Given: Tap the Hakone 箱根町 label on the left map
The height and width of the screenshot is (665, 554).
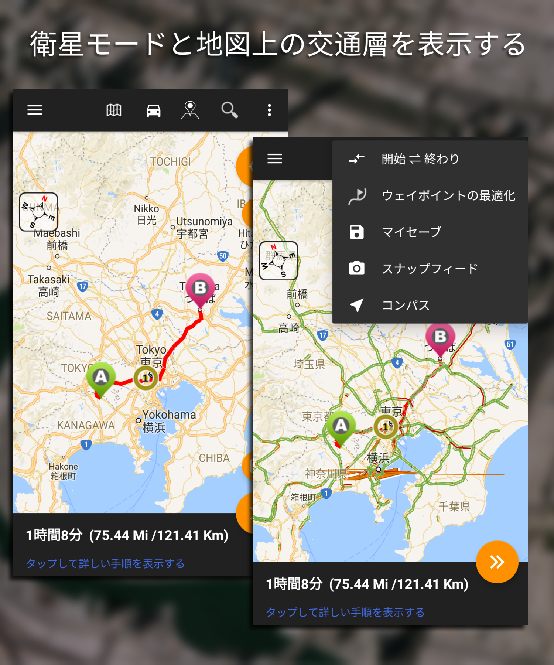Looking at the screenshot, I should [64, 471].
